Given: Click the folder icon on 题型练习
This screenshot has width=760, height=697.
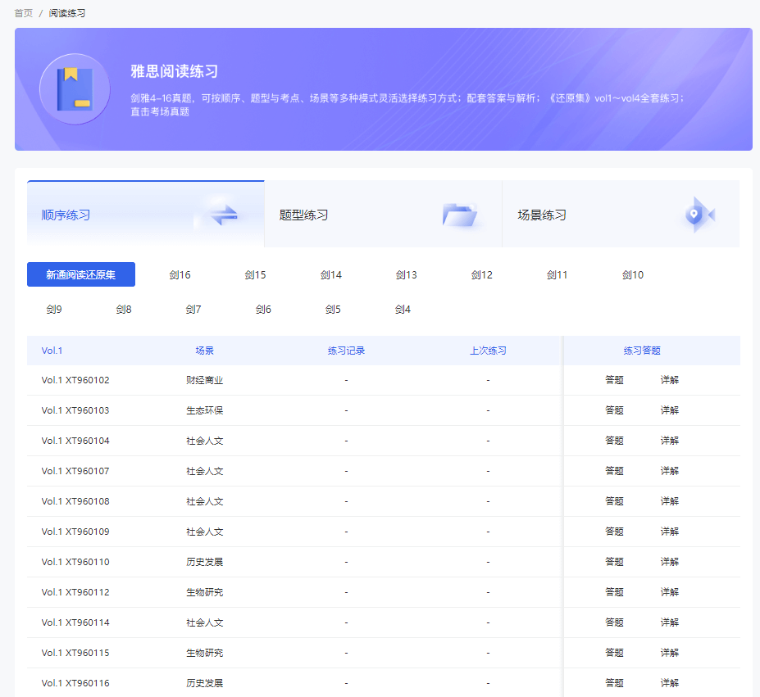Looking at the screenshot, I should click(x=460, y=215).
